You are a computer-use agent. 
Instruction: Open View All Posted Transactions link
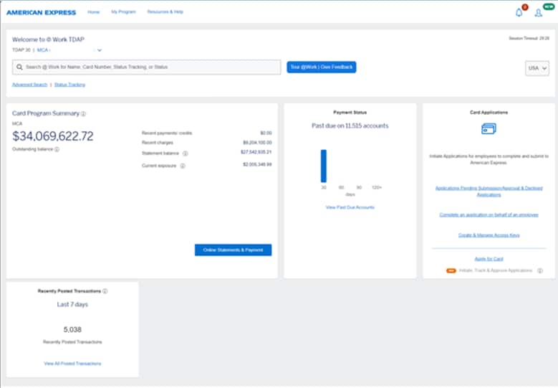pyautogui.click(x=72, y=364)
